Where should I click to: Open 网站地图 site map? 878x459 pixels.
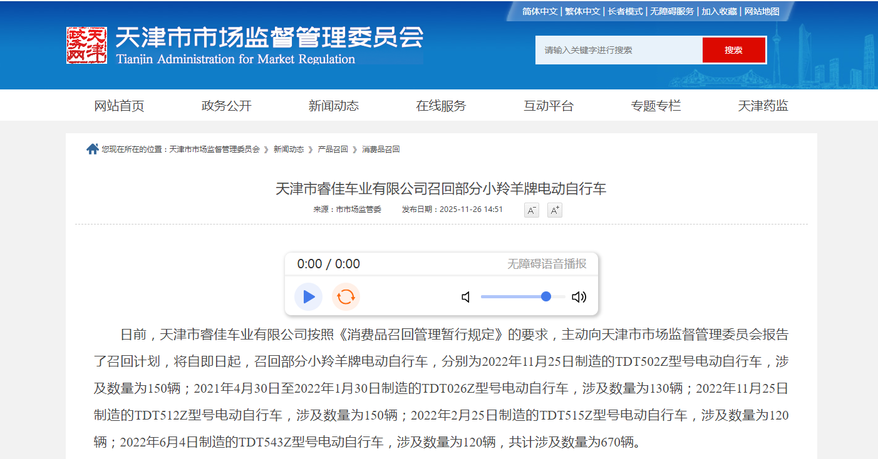tap(762, 11)
